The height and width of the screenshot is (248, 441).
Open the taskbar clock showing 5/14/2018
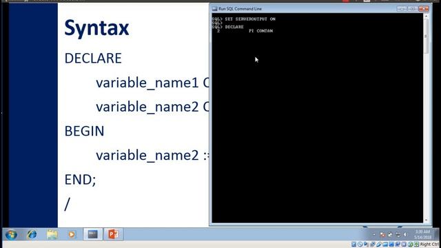click(422, 234)
